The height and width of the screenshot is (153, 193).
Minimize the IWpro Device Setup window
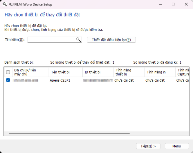[x=161, y=4]
